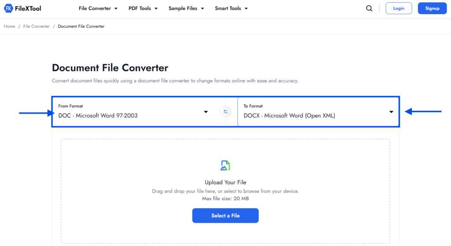Click the Select a File button
Image resolution: width=451 pixels, height=246 pixels.
tap(225, 216)
